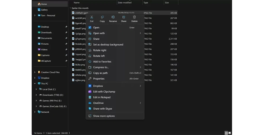This screenshot has width=264, height=135.
Task: Open Properties from context menu
Action: pyautogui.click(x=115, y=79)
